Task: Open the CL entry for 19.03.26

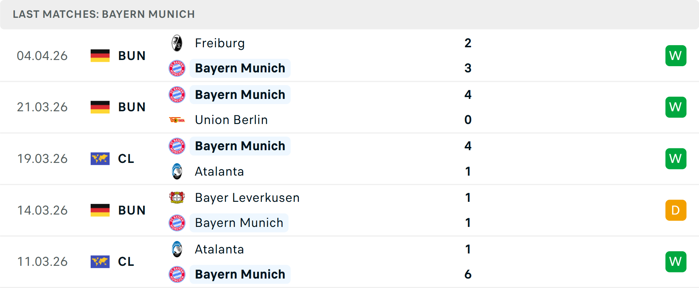Action: coord(126,159)
